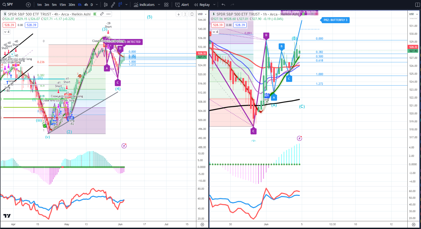Move the 4h pane down with the arrow icon
Viewport: 421px width, 229px height.
coord(178,14)
